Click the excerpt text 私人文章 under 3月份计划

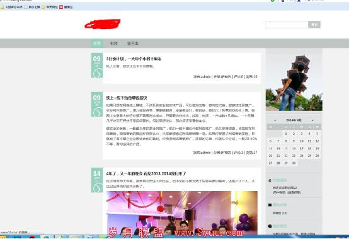[x=113, y=66]
